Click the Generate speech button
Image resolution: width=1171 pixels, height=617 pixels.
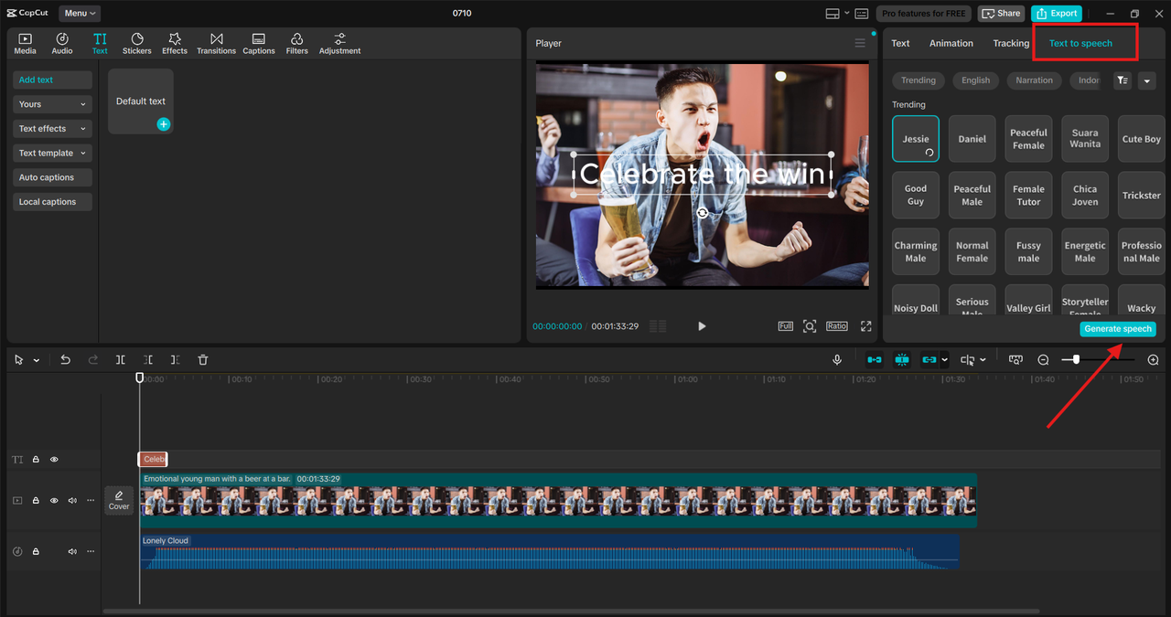point(1117,329)
